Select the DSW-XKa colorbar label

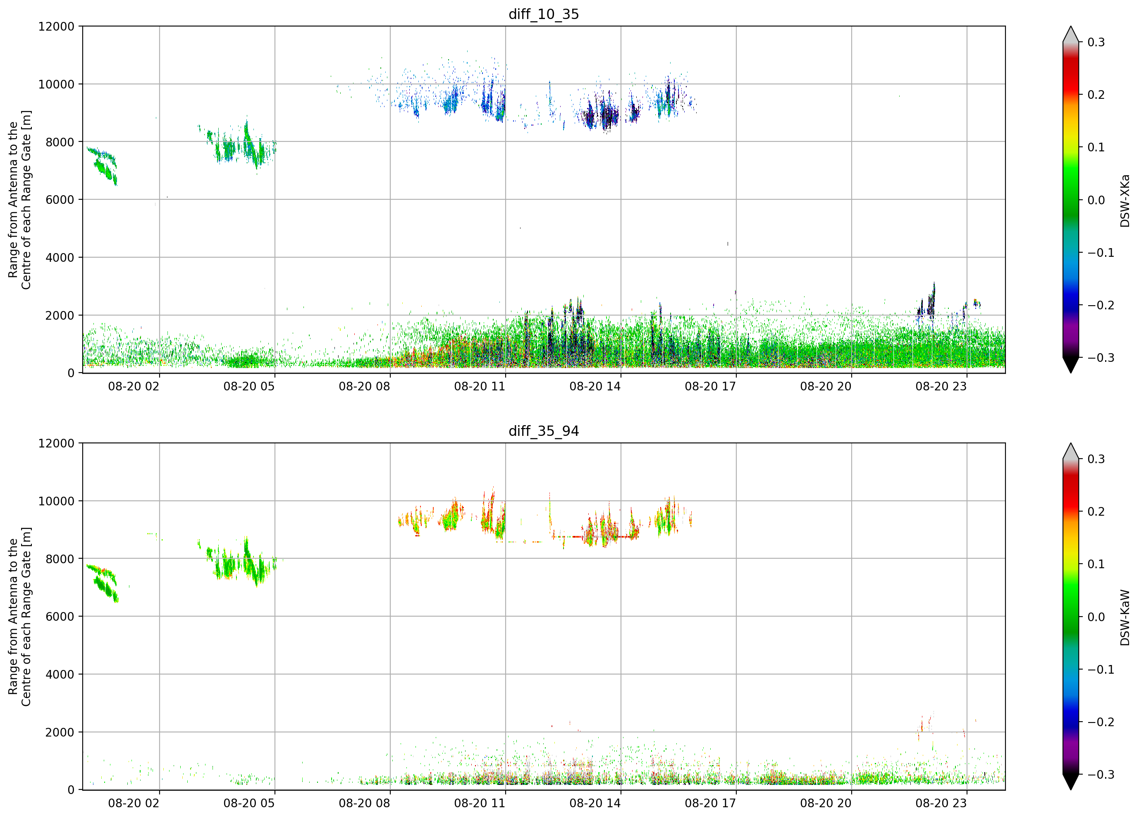(1125, 201)
